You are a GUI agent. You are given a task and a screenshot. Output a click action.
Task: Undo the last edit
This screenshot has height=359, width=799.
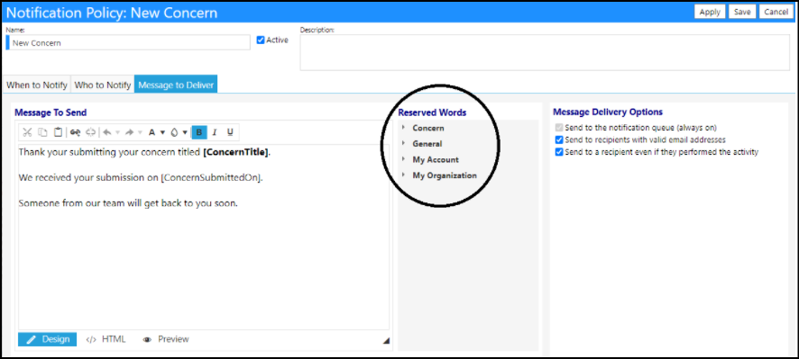click(x=107, y=132)
